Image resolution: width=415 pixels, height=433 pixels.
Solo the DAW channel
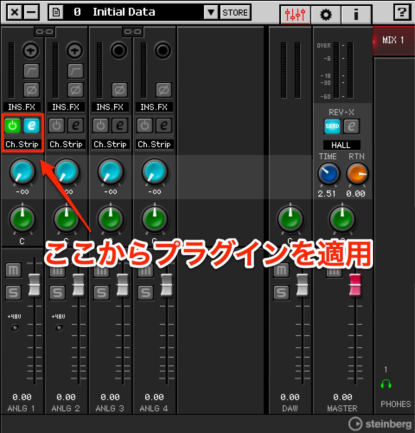click(281, 292)
